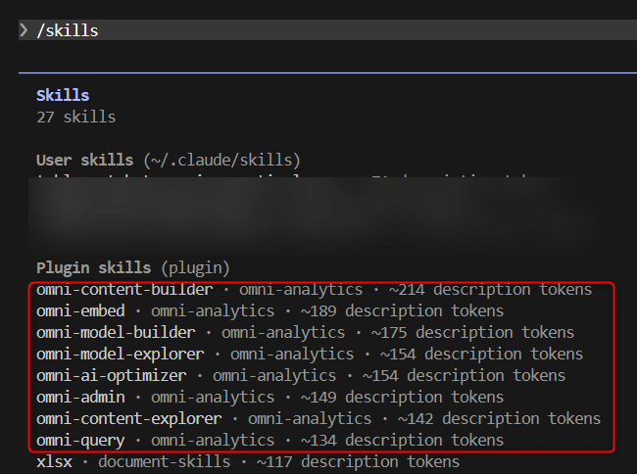Choose the omni-model-builder skill
The image size is (637, 474).
(115, 333)
